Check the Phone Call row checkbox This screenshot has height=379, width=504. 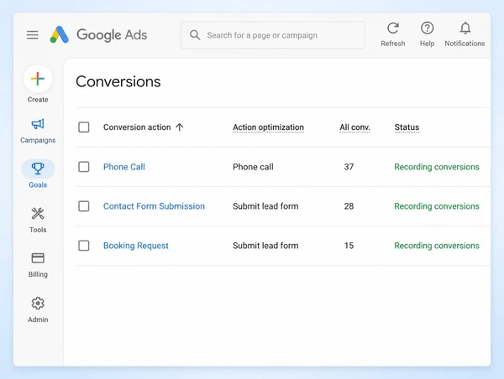84,167
